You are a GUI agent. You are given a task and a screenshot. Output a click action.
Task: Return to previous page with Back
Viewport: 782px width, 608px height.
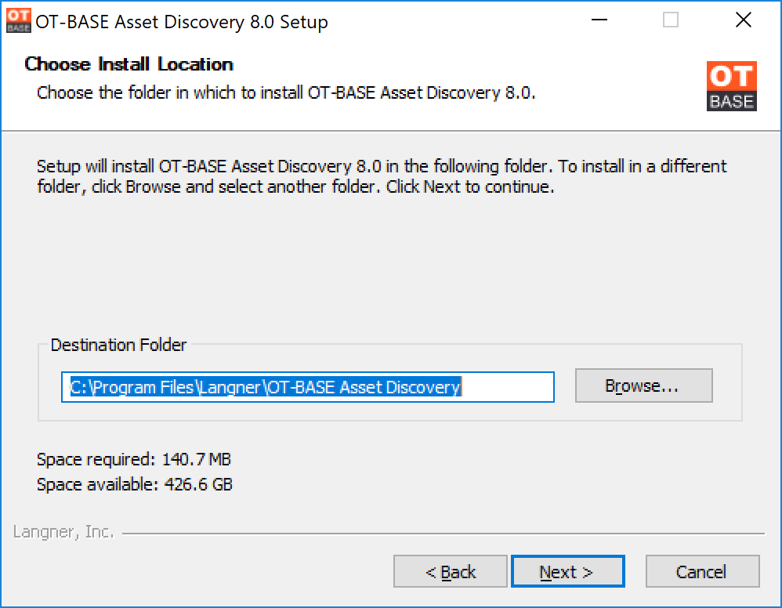(450, 571)
